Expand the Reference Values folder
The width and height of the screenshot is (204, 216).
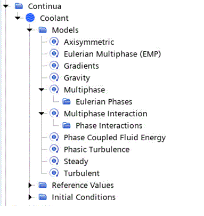tap(30, 185)
